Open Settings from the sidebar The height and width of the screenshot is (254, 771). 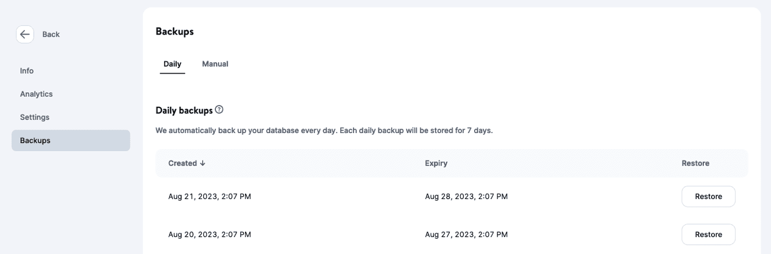tap(35, 117)
